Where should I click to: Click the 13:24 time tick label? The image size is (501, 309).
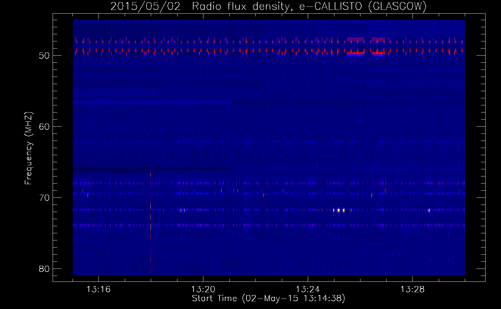pos(308,289)
